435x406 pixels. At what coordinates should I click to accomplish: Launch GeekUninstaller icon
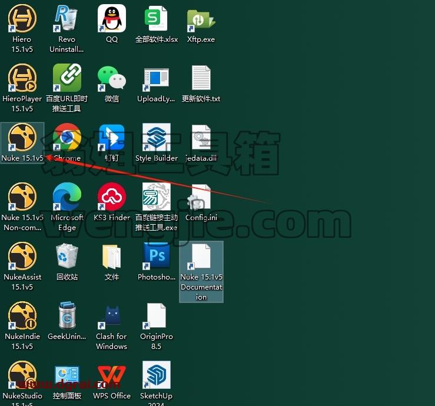(x=67, y=315)
